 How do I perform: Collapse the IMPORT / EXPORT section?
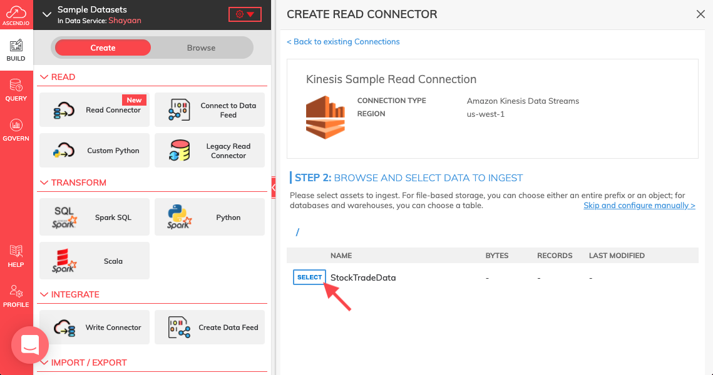[44, 362]
